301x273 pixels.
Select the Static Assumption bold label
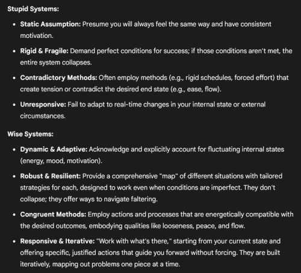pos(51,24)
